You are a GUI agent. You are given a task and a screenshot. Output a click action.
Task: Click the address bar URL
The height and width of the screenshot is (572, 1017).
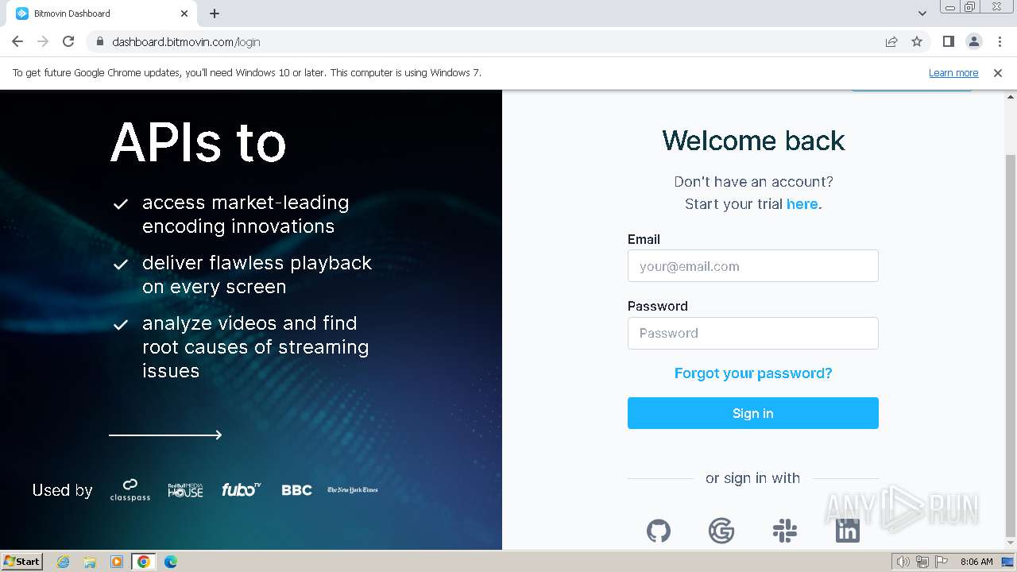pos(186,42)
